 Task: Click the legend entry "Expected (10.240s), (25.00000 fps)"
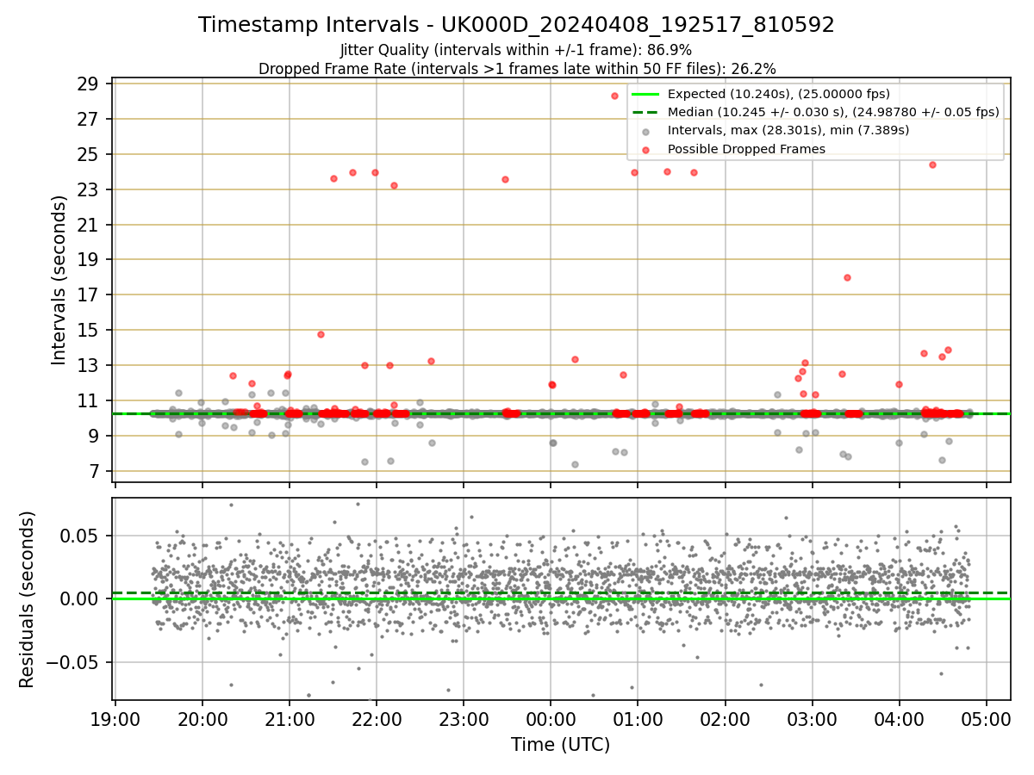click(x=778, y=94)
